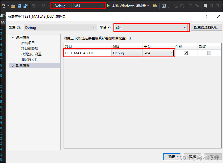Click the Find in Files icon
223x163 pixels.
[155, 6]
